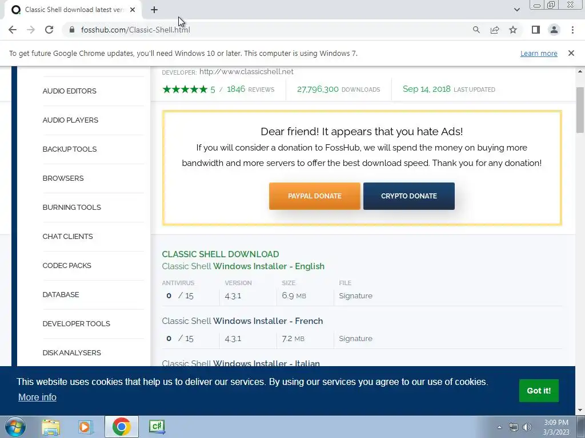Image resolution: width=585 pixels, height=438 pixels.
Task: Click the Crypto Donate button
Action: coord(409,196)
